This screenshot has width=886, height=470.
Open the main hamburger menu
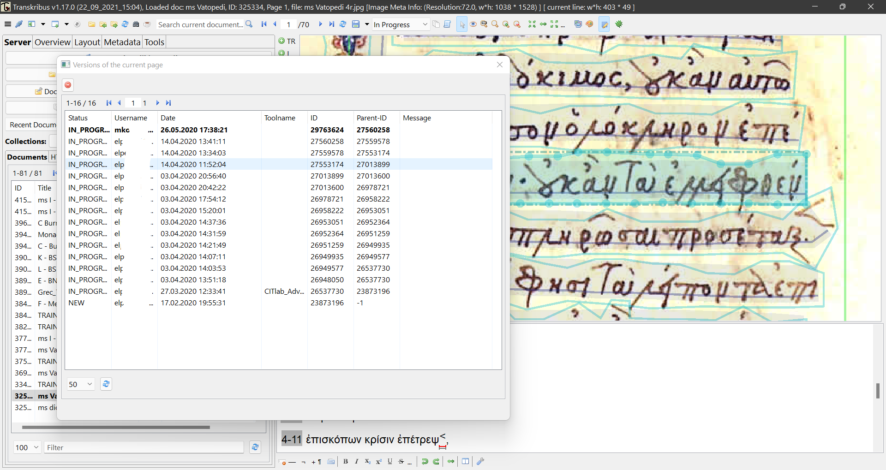click(7, 24)
